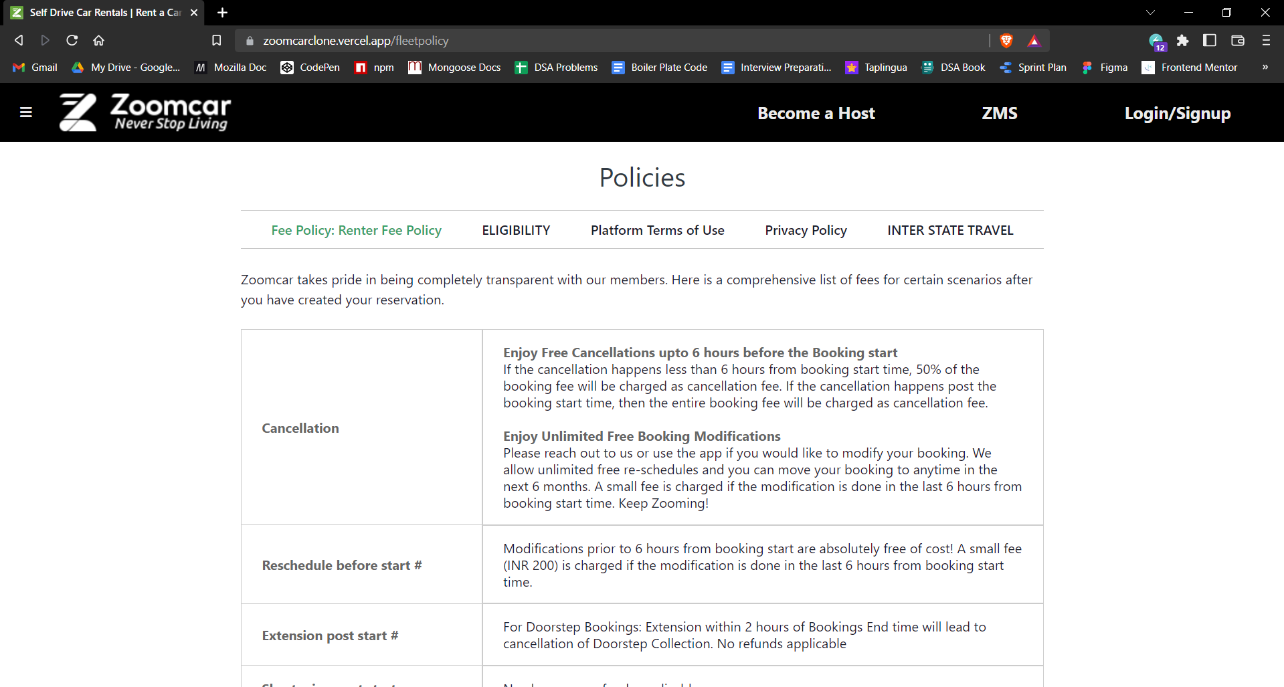The width and height of the screenshot is (1284, 687).
Task: Open the DSA Problems bookmark
Action: (x=556, y=68)
